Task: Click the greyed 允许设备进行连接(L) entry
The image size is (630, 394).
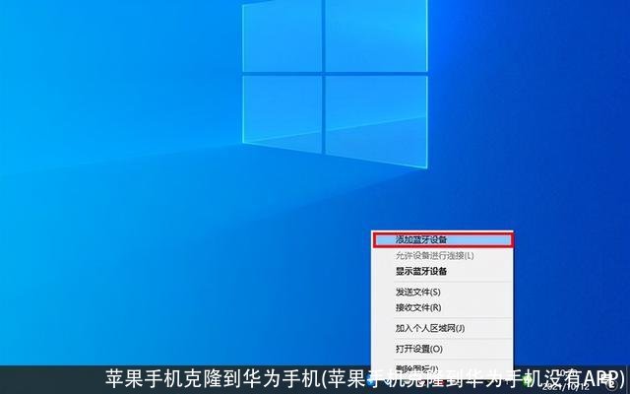Action: 442,256
